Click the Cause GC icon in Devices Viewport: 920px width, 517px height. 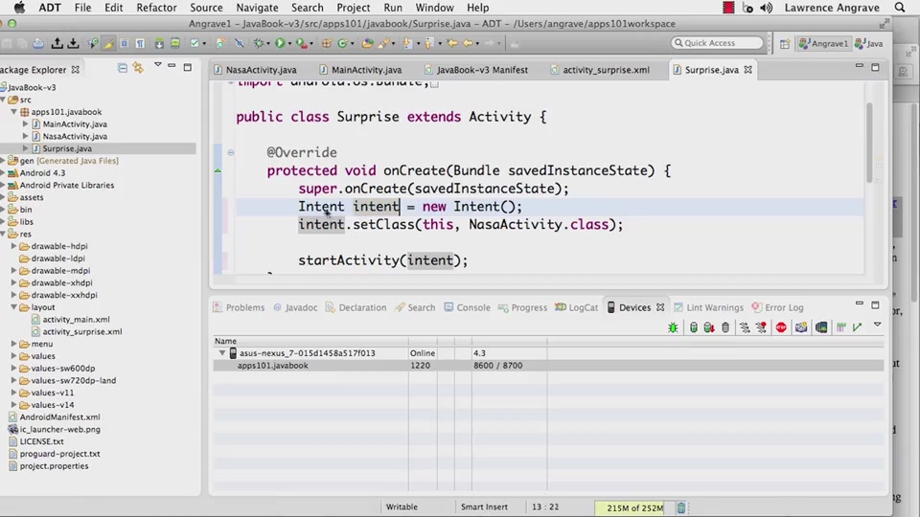tap(725, 327)
